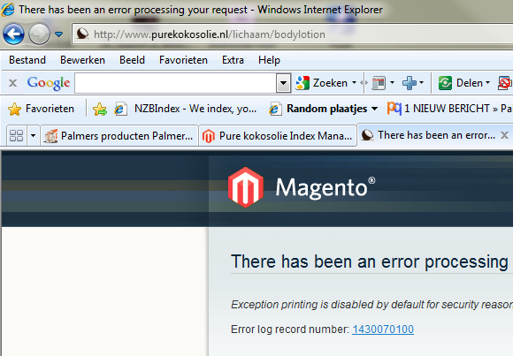Open the NZBIndex favorite link
Viewport: 513px width, 356px height.
185,109
